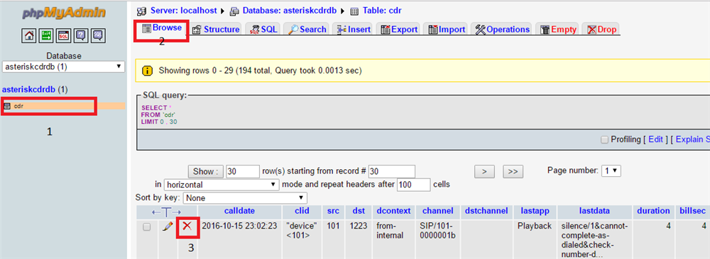Sort by the channel column header
This screenshot has width=710, height=259.
(x=438, y=211)
